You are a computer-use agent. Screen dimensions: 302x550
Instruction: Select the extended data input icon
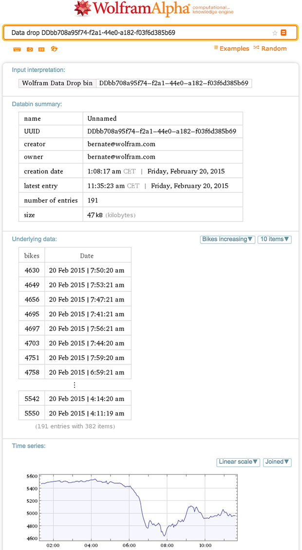tap(42, 49)
